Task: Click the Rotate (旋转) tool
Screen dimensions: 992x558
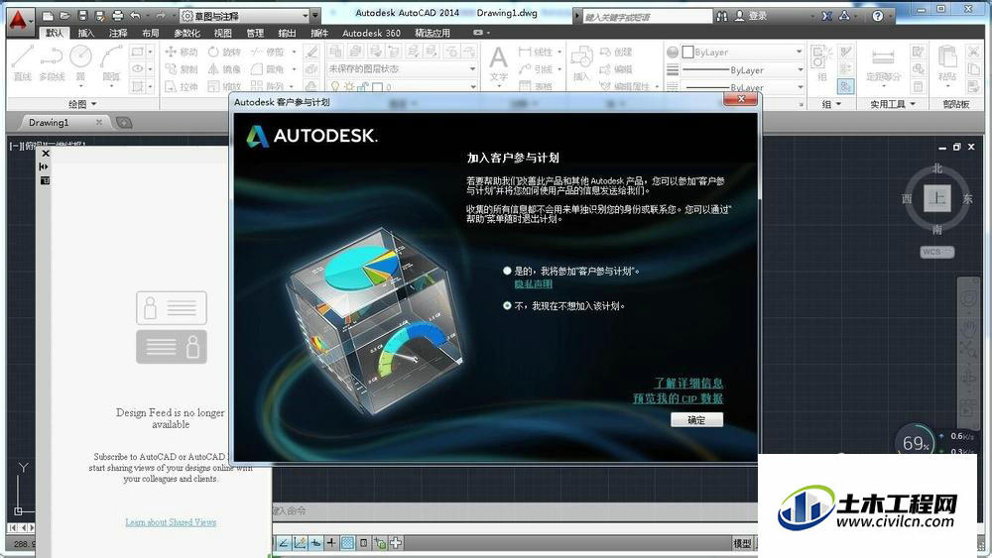Action: click(x=224, y=52)
